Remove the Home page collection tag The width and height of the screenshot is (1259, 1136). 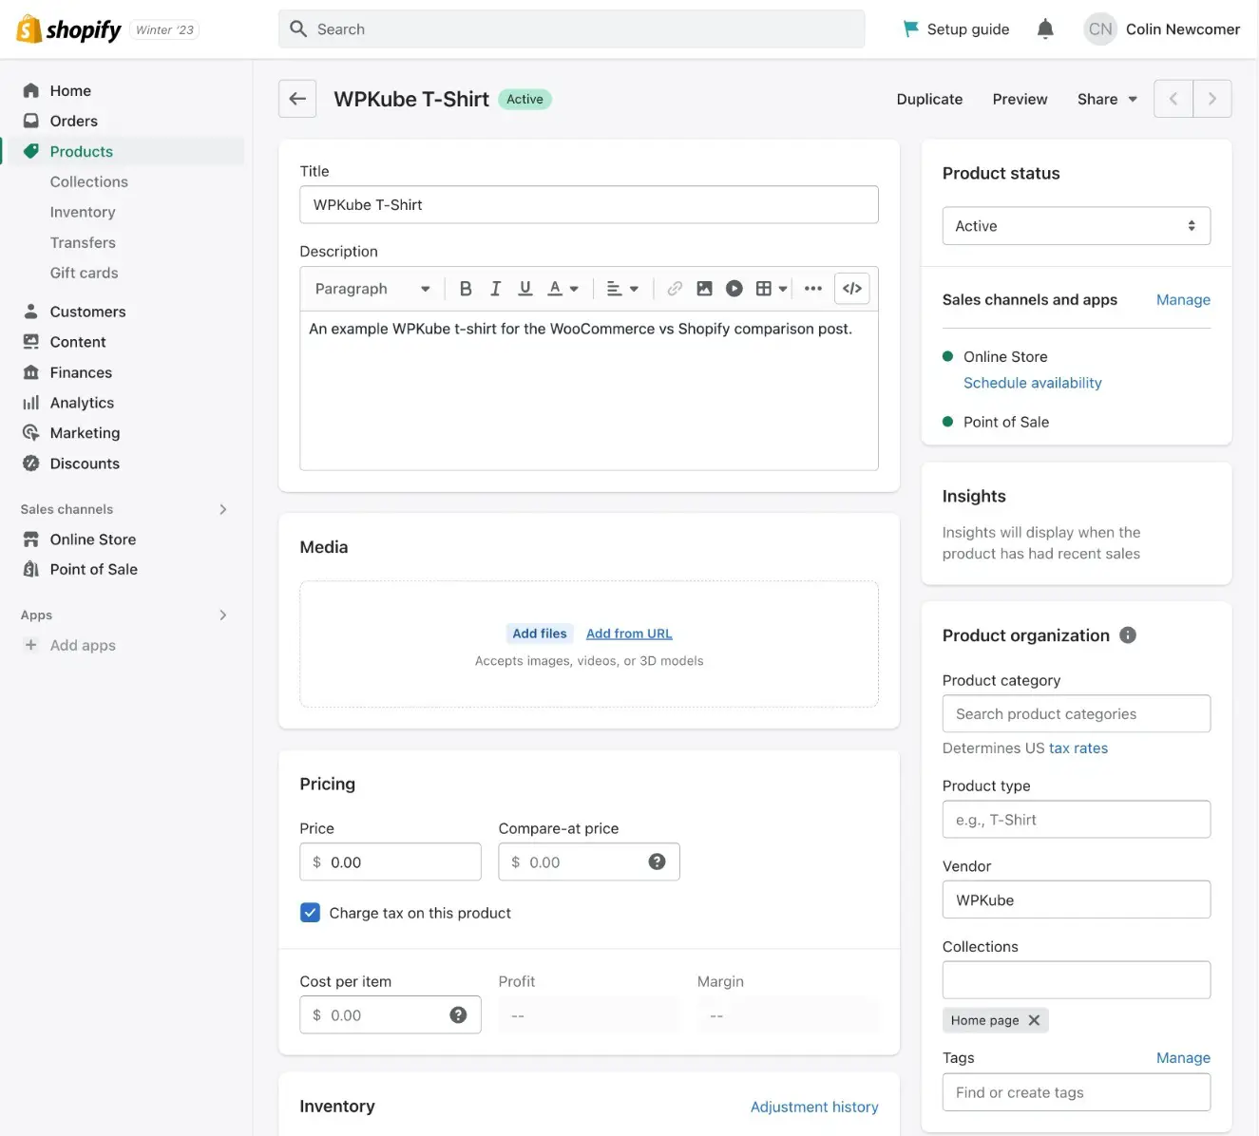[x=1034, y=1020]
